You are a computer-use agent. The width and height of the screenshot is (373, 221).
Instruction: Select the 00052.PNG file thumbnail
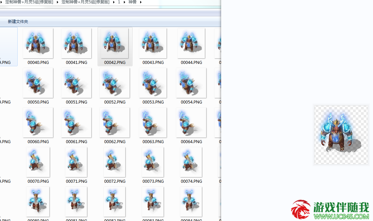click(x=115, y=83)
